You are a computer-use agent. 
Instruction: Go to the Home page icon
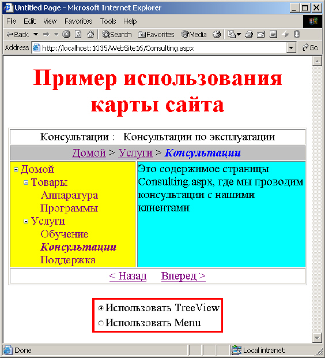tap(90, 35)
